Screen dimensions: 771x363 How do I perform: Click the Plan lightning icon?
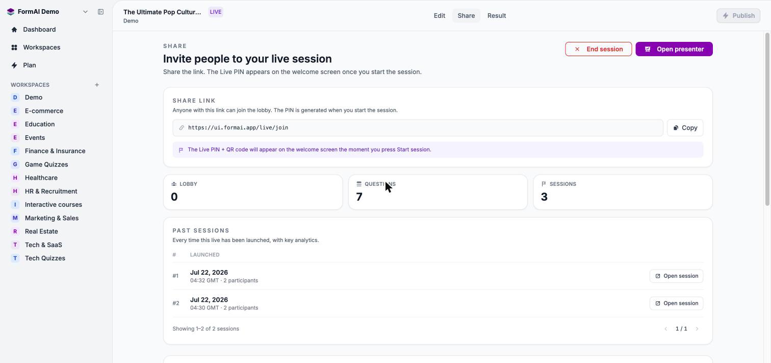(x=14, y=65)
